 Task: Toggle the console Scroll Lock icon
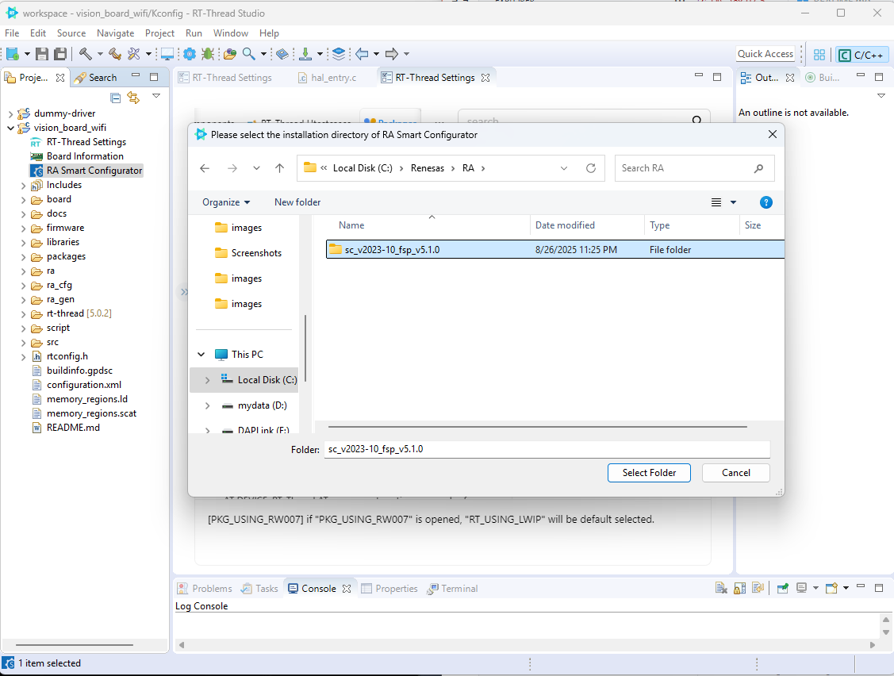pos(739,589)
